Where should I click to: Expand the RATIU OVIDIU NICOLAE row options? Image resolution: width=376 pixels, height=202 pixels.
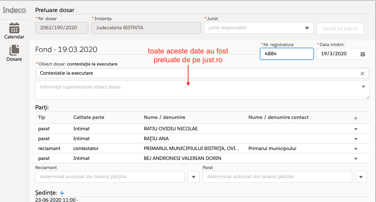click(355, 129)
